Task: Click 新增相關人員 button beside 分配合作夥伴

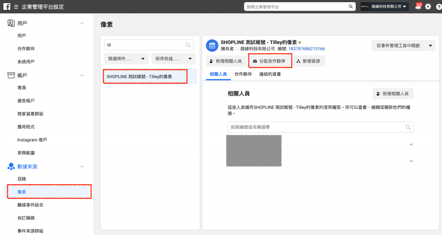Action: (x=226, y=61)
